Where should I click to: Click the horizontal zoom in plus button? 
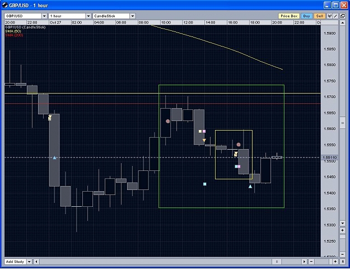(335, 262)
